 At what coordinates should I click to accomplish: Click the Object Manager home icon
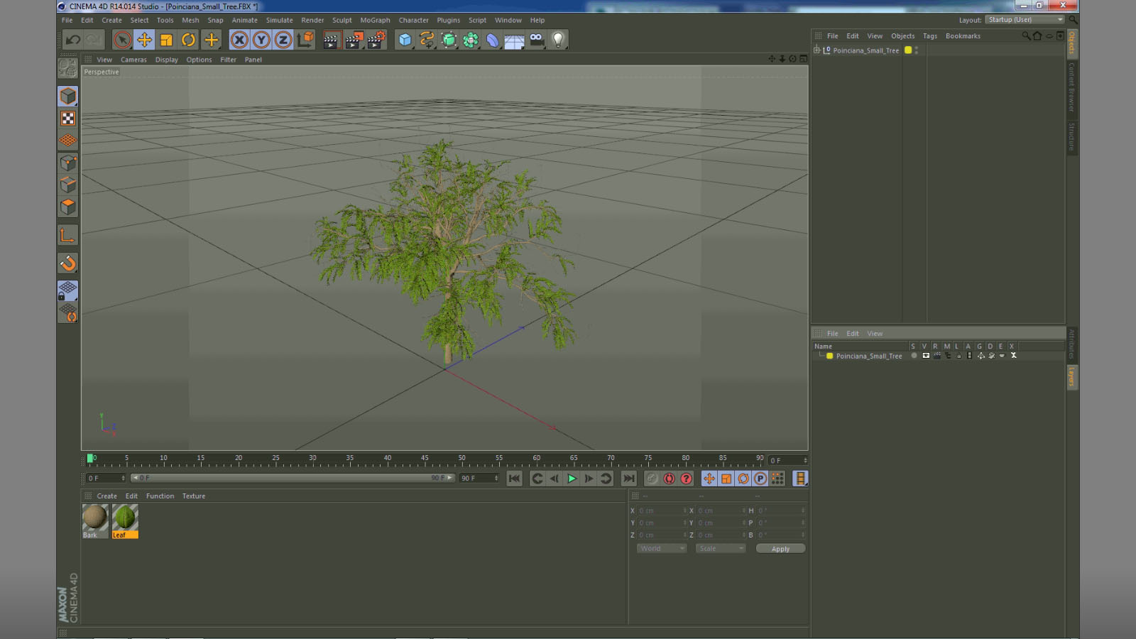pos(1037,35)
